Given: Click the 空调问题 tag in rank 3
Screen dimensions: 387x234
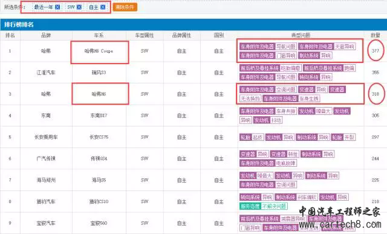Looking at the screenshot, I should (285, 89).
